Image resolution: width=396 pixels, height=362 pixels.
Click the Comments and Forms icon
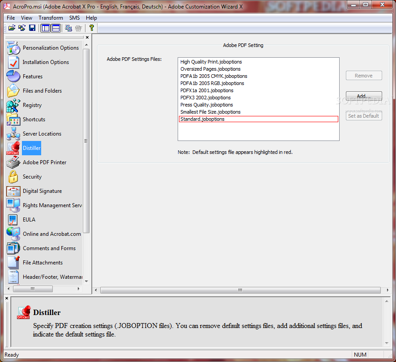coord(13,248)
